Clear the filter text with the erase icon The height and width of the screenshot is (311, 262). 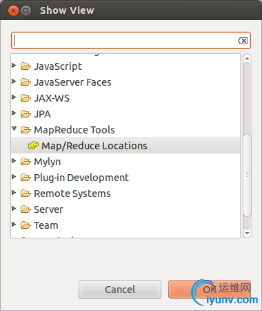(x=243, y=41)
